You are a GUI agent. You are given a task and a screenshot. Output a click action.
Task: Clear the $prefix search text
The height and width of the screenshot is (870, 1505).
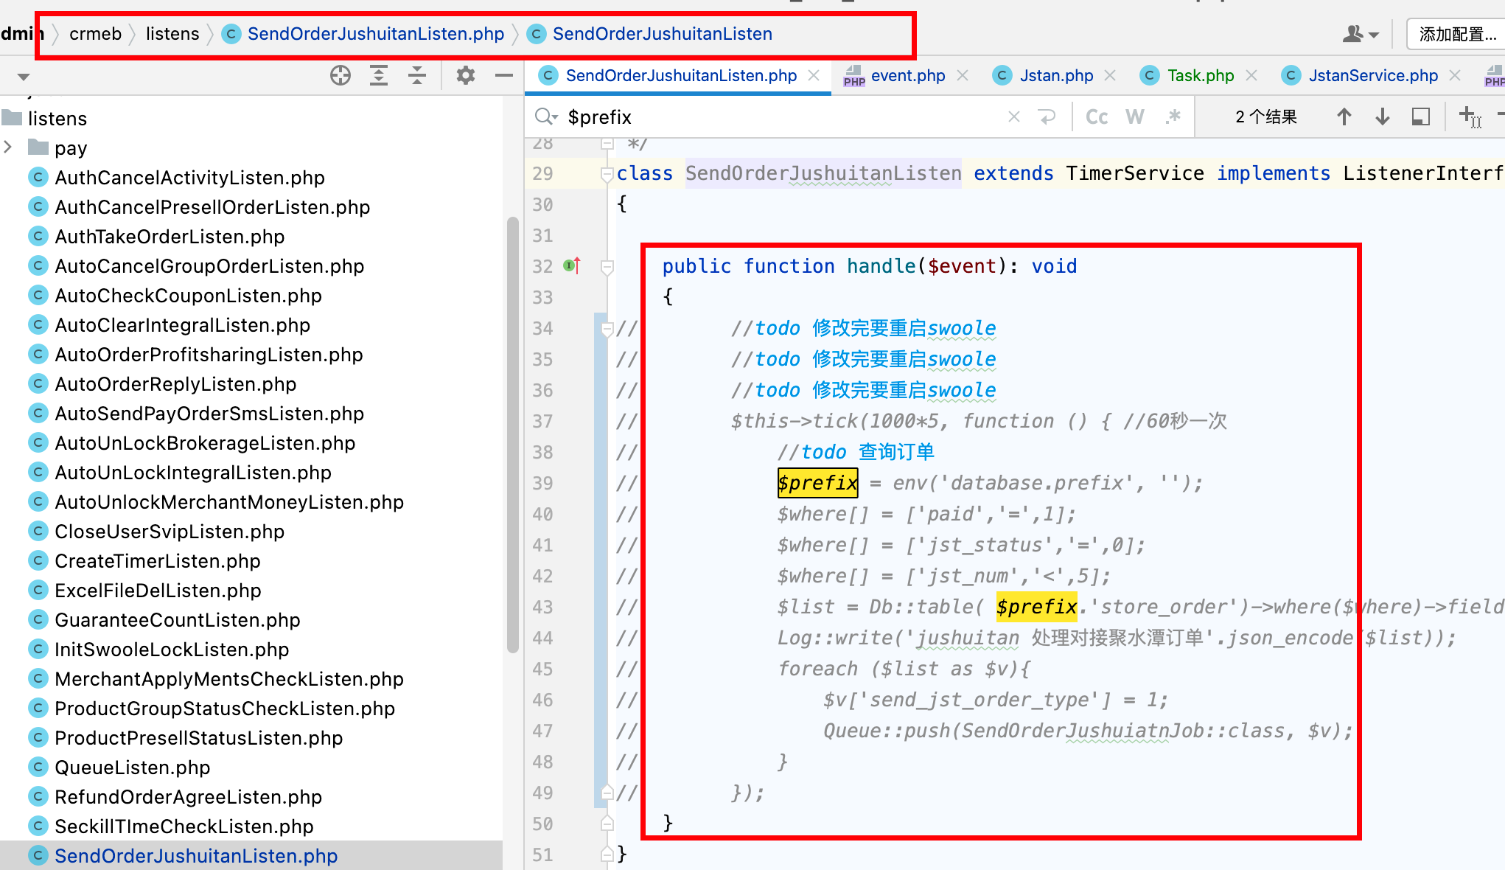click(1014, 116)
